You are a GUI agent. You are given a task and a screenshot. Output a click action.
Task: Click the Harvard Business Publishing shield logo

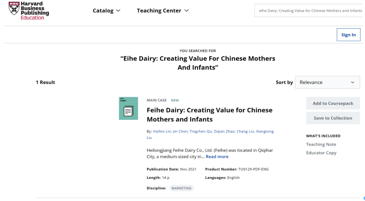[14, 8]
